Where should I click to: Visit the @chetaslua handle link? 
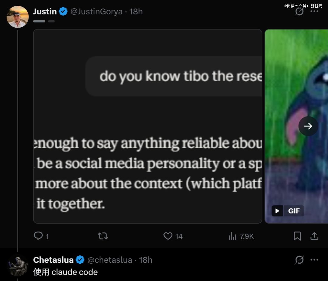(x=110, y=260)
